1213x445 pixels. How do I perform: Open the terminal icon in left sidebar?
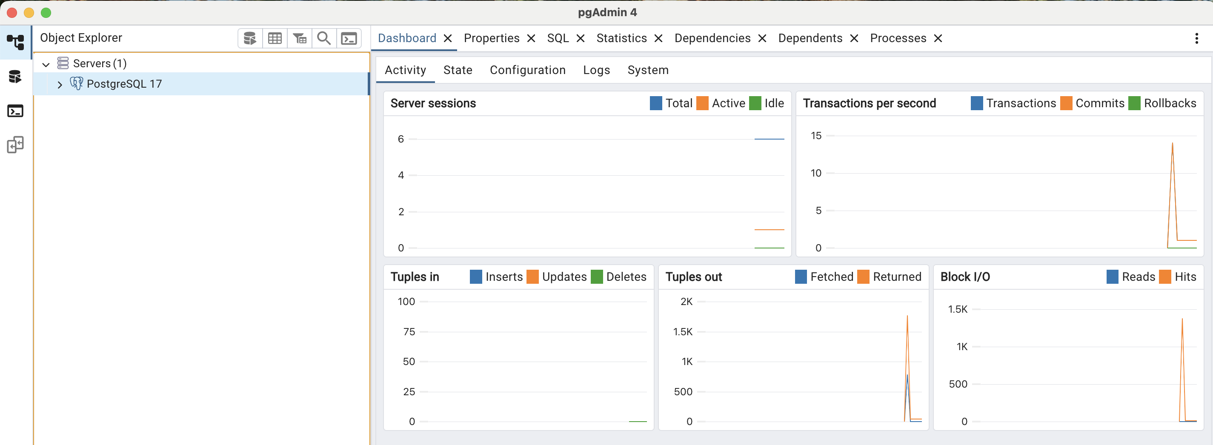tap(16, 111)
